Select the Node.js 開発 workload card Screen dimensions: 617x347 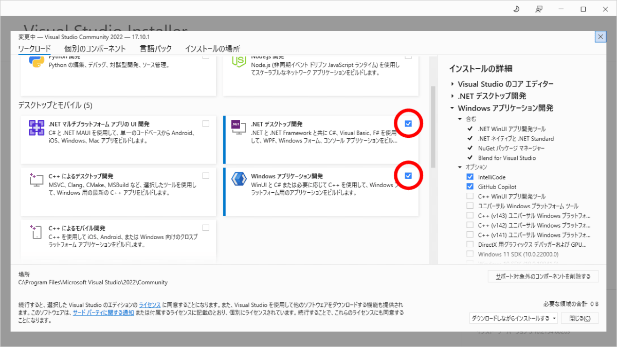pos(321,76)
